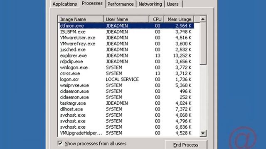266x149 pixels.
Task: Click the process list scrollbar thumb
Action: [203, 43]
